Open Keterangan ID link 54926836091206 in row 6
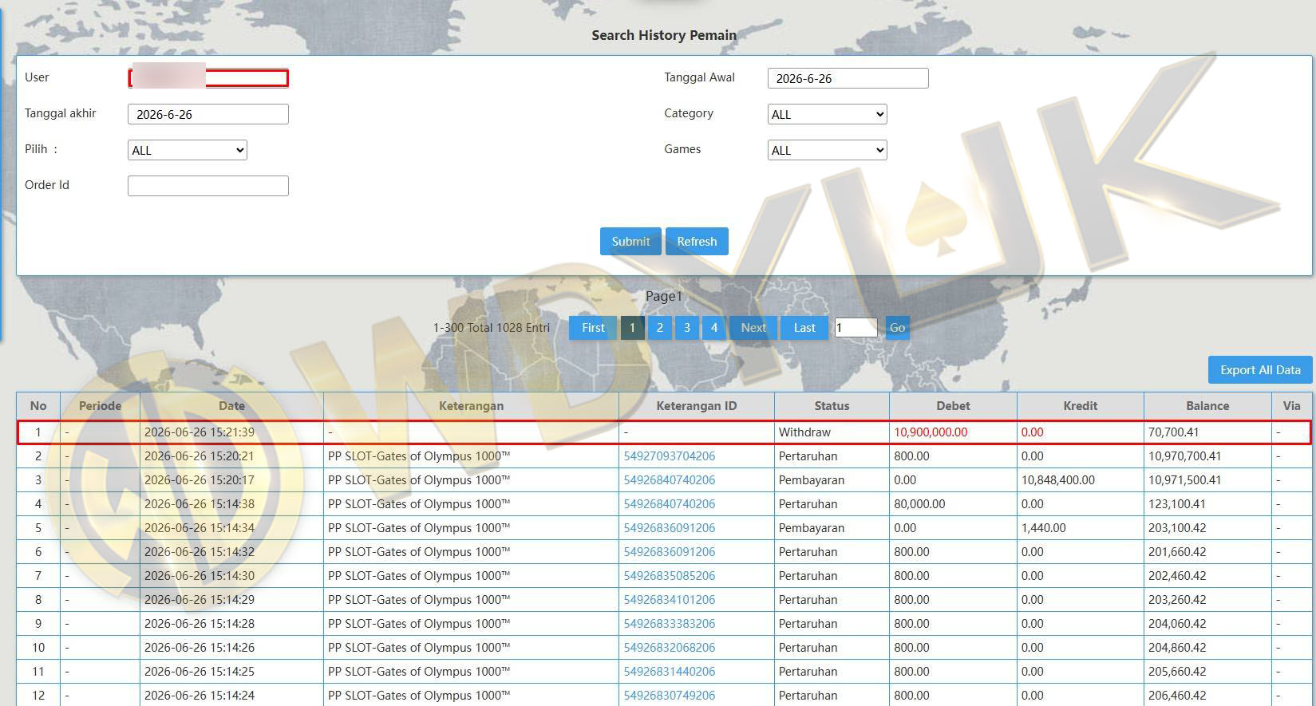 pos(670,552)
